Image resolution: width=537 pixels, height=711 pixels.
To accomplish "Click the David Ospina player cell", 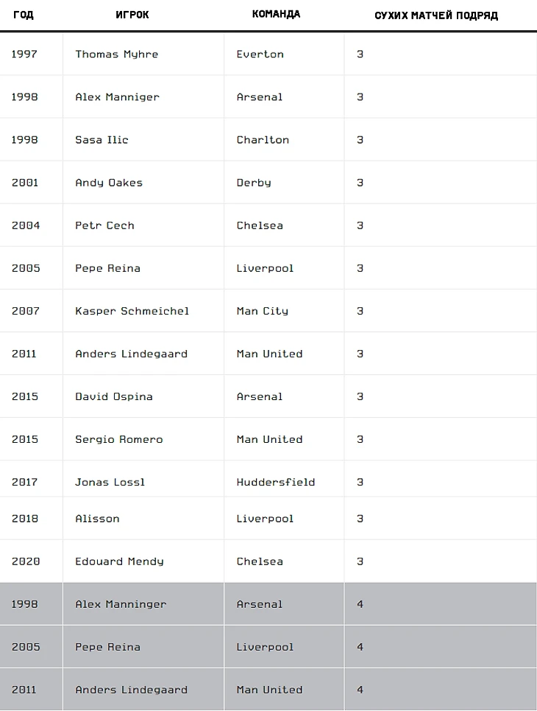I will pos(114,396).
